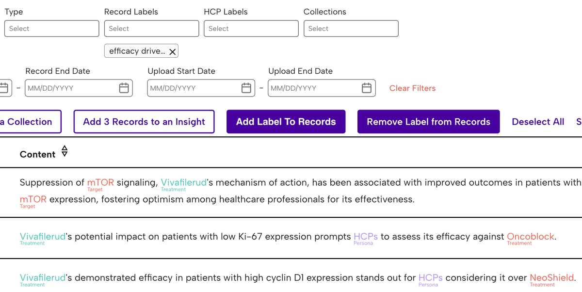
Task: Expand the HCP Labels dropdown
Action: click(251, 29)
